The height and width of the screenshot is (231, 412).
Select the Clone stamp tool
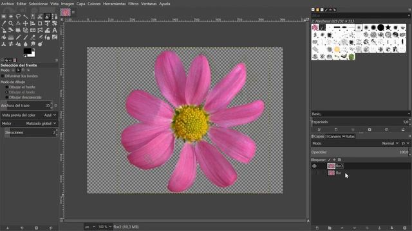[4, 44]
